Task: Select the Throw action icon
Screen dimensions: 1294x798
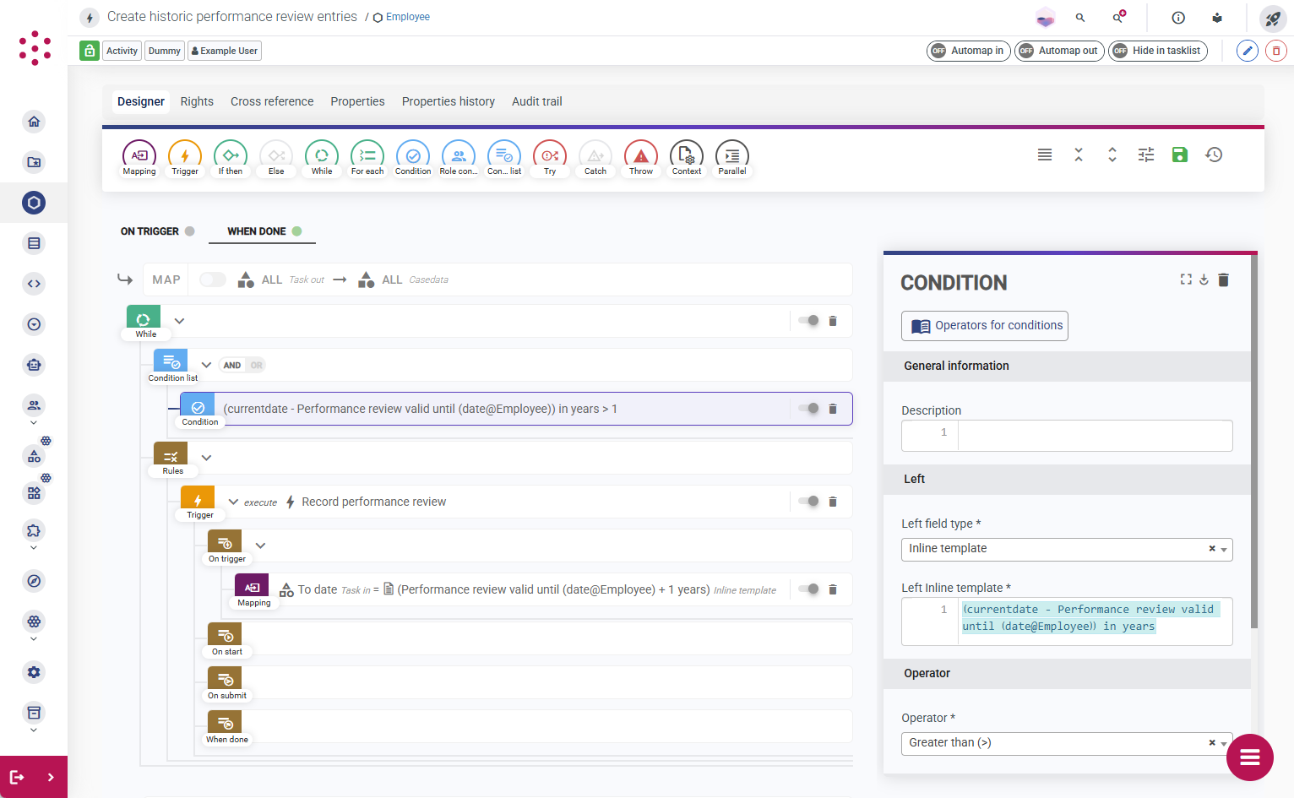Action: [x=641, y=157]
